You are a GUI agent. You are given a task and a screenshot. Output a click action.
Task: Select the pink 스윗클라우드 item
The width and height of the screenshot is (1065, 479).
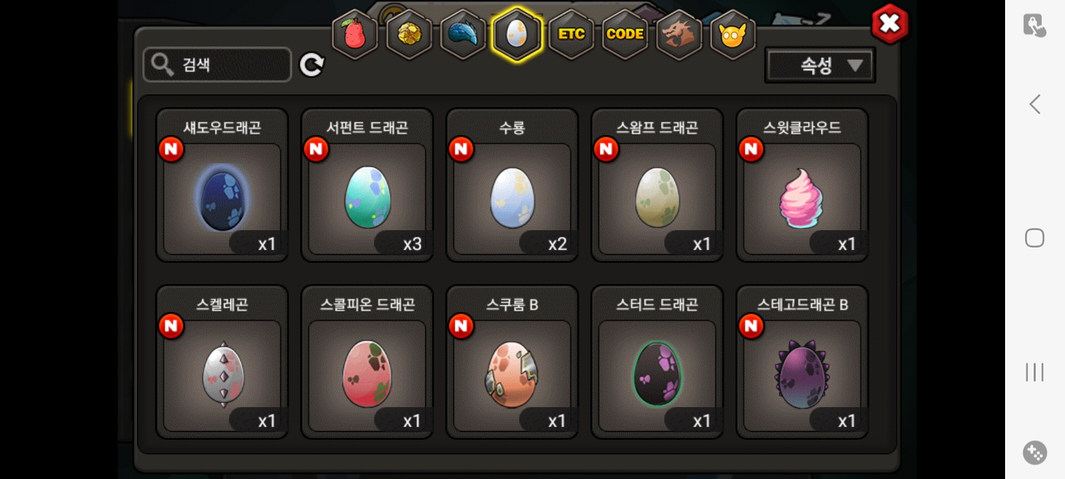click(802, 186)
